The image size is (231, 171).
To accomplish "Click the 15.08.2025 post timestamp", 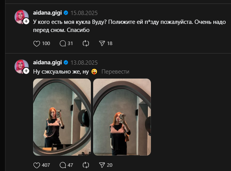I will tap(84, 13).
